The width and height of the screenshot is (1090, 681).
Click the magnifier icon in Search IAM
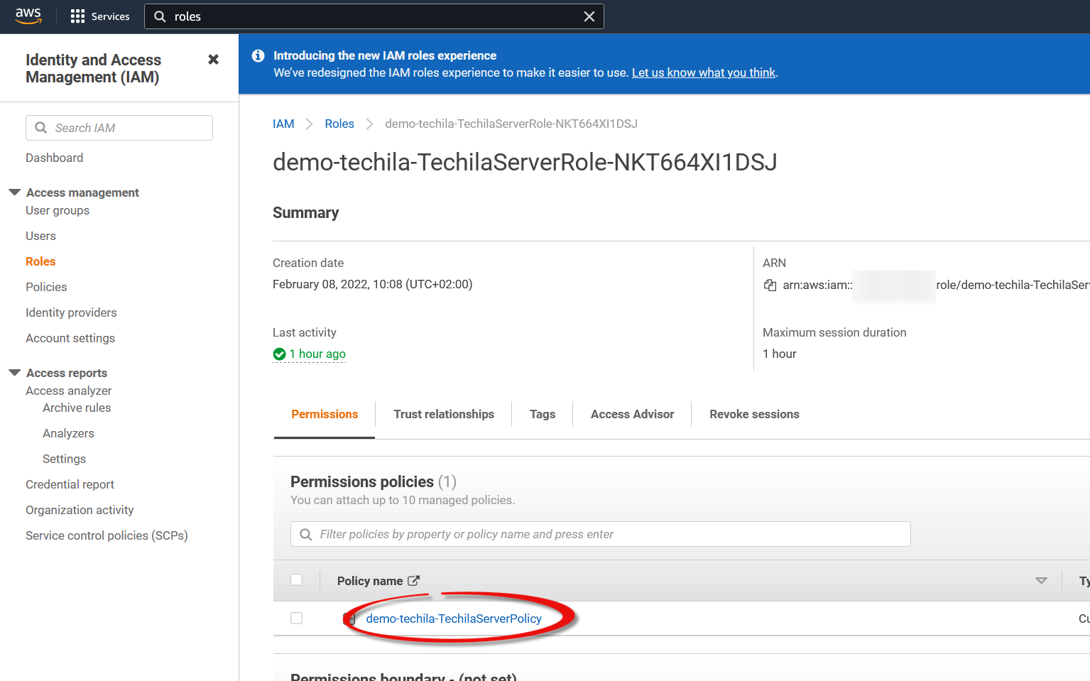click(x=41, y=128)
